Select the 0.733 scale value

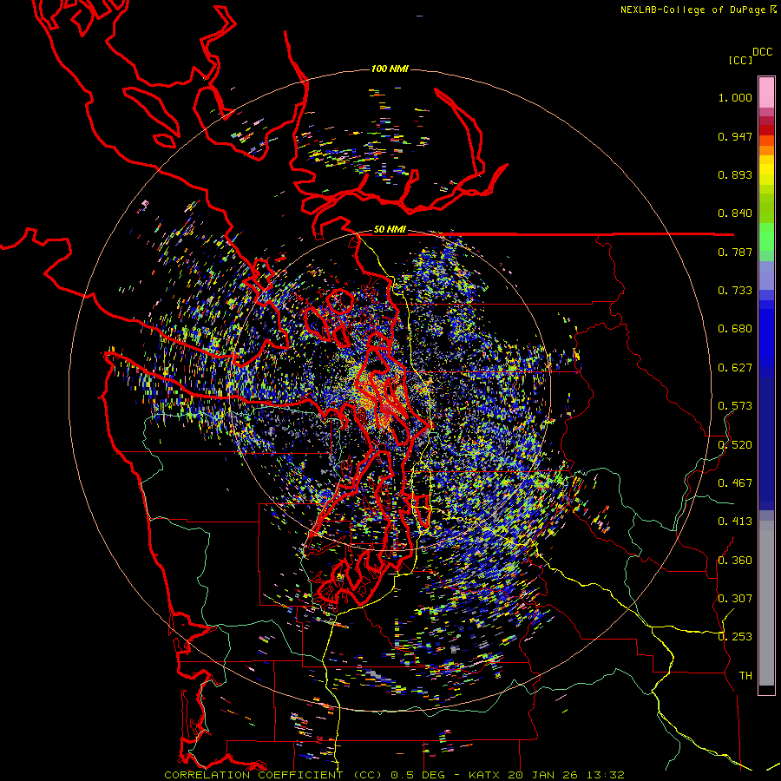pos(735,291)
